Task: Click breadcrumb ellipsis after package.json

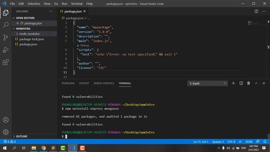Action: tap(89, 18)
